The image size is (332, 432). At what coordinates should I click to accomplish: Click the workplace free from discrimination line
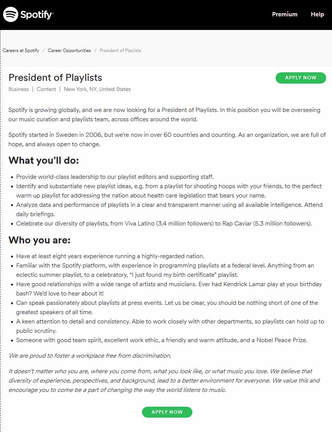pos(90,355)
